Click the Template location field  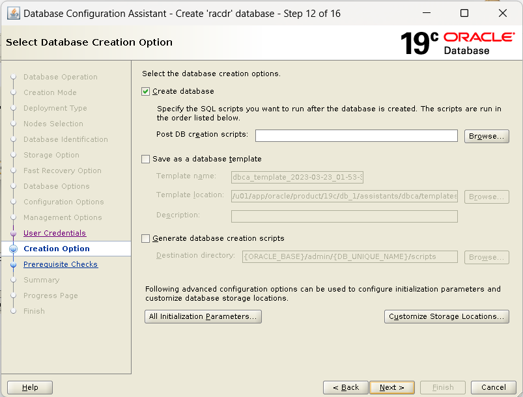coord(345,197)
